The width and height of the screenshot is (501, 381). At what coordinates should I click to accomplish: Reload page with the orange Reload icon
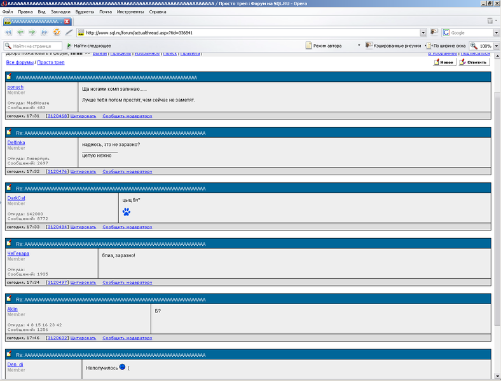[56, 32]
